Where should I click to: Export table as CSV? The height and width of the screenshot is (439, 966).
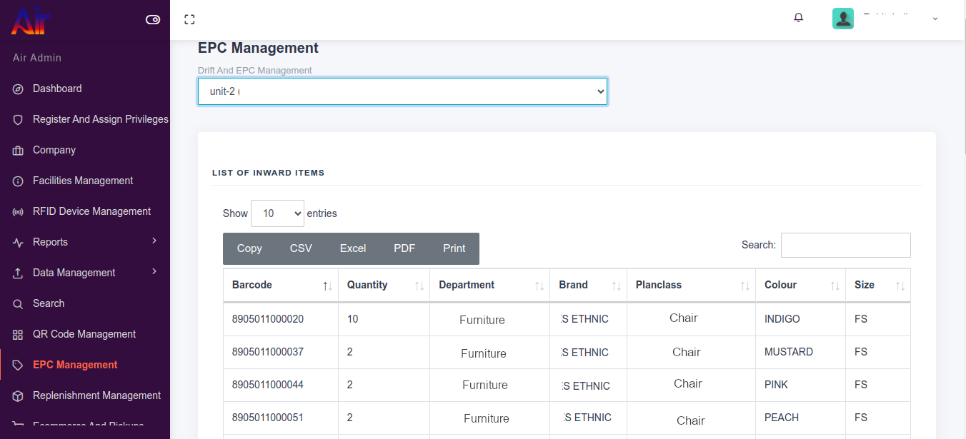pos(301,248)
